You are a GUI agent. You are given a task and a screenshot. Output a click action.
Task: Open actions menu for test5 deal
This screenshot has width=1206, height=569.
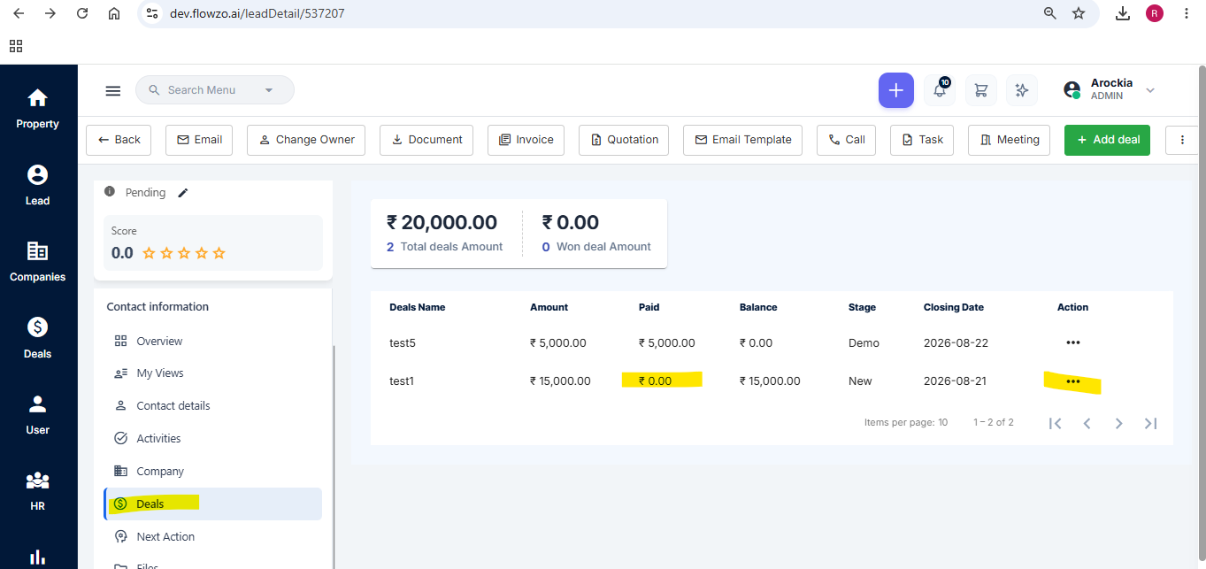point(1072,342)
